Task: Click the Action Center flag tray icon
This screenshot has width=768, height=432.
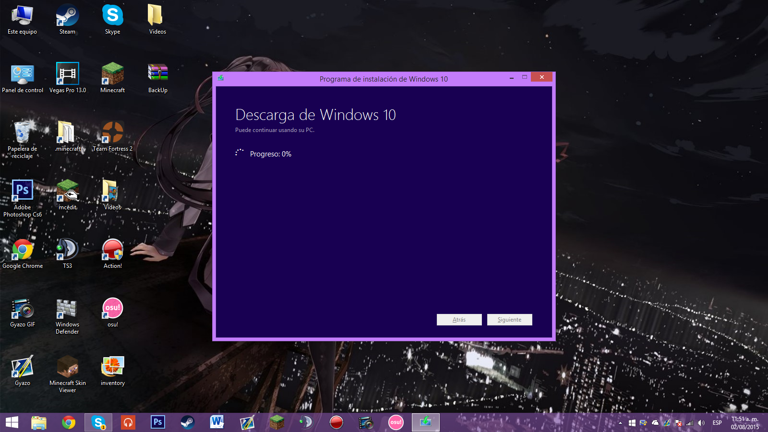Action: (x=678, y=423)
